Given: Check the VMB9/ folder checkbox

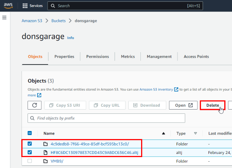Looking at the screenshot, I should [x=30, y=161].
